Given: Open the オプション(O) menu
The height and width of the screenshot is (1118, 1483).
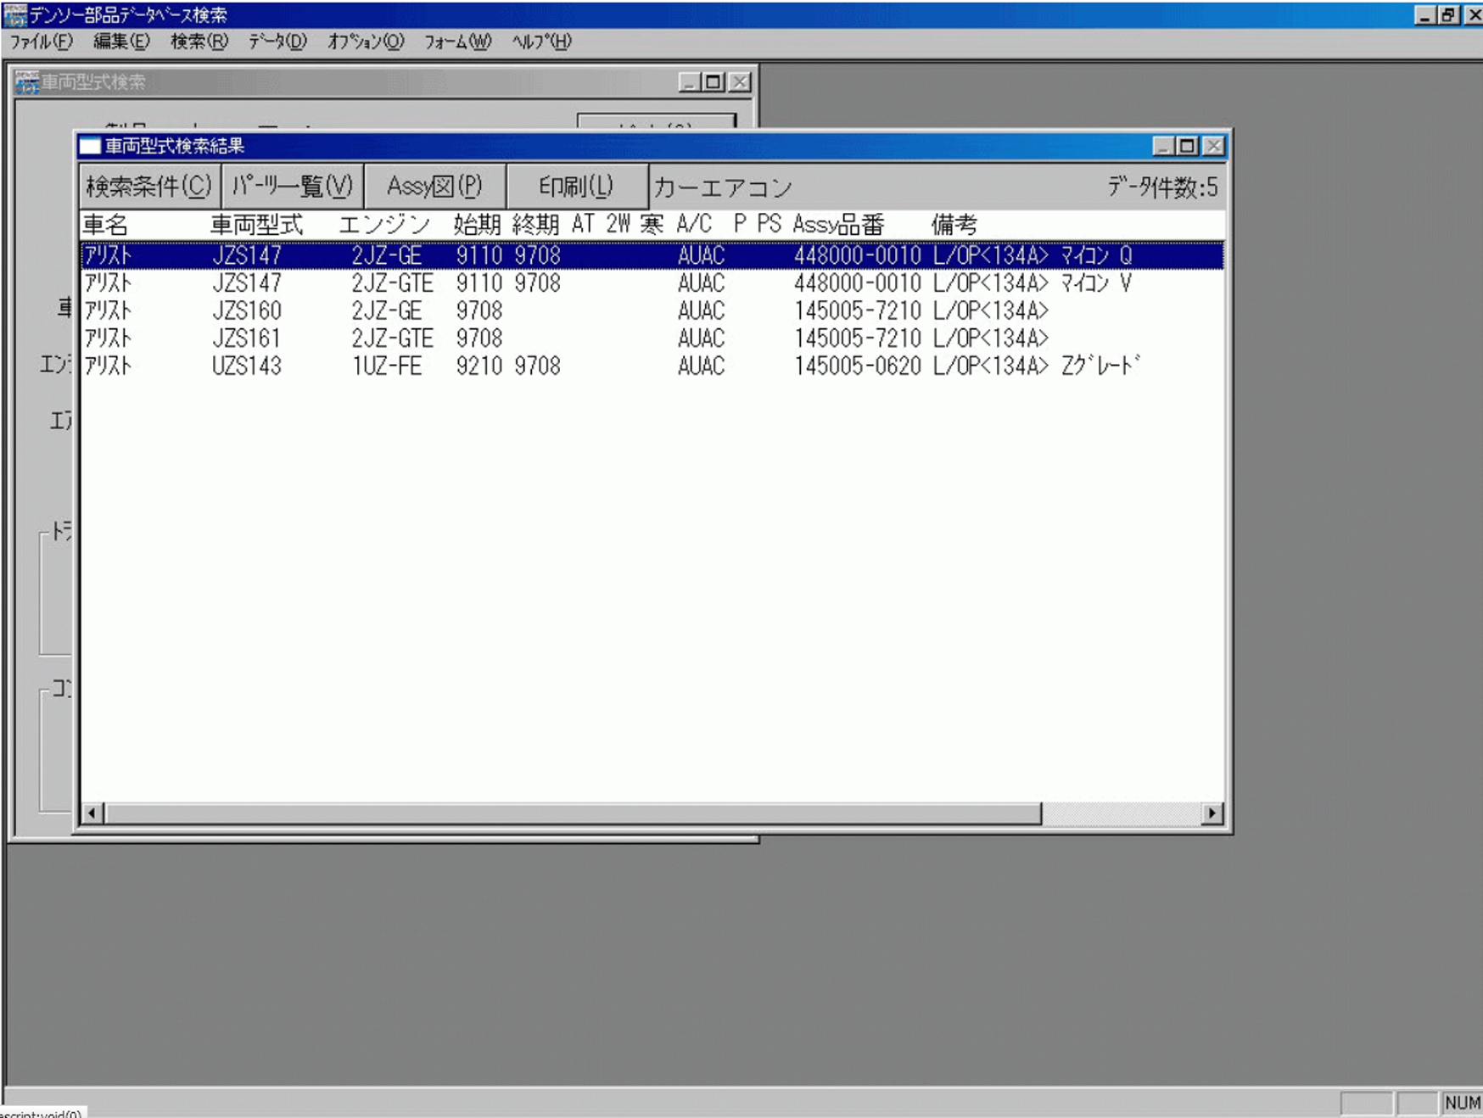Looking at the screenshot, I should (x=366, y=42).
